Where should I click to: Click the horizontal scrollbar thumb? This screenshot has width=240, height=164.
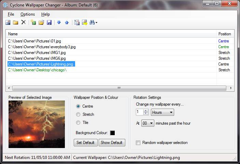click(119, 88)
